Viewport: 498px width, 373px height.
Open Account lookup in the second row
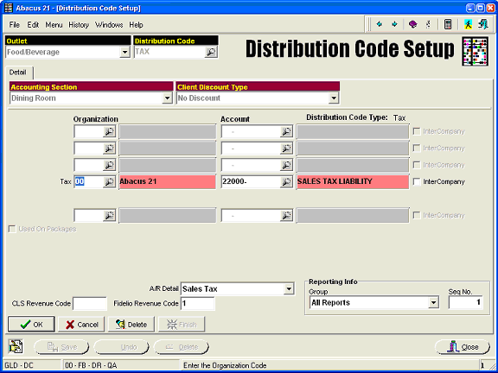click(x=286, y=149)
